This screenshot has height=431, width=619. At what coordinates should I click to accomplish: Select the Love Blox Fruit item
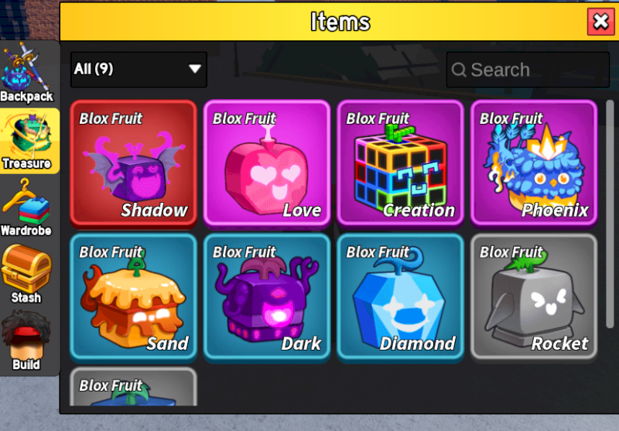click(x=267, y=164)
